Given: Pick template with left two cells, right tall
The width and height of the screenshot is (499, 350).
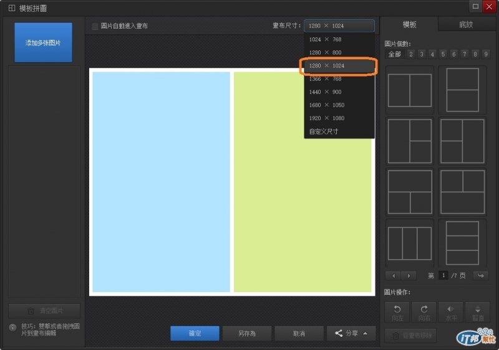Looking at the screenshot, I should click(x=463, y=141).
